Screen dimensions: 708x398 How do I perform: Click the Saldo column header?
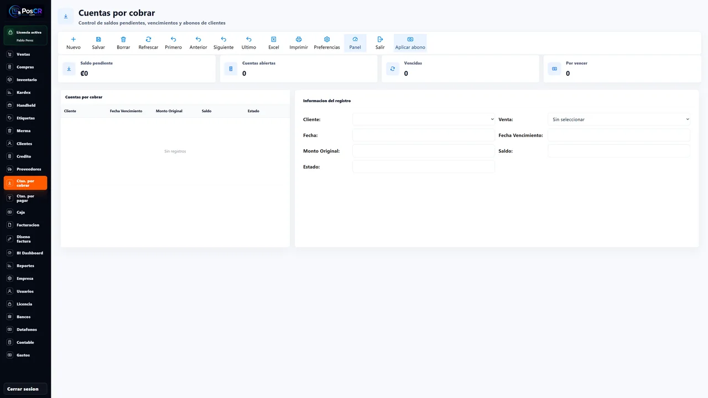tap(206, 111)
